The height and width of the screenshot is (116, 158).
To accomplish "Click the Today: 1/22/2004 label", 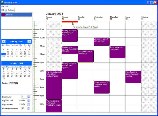I will coord(10,83).
